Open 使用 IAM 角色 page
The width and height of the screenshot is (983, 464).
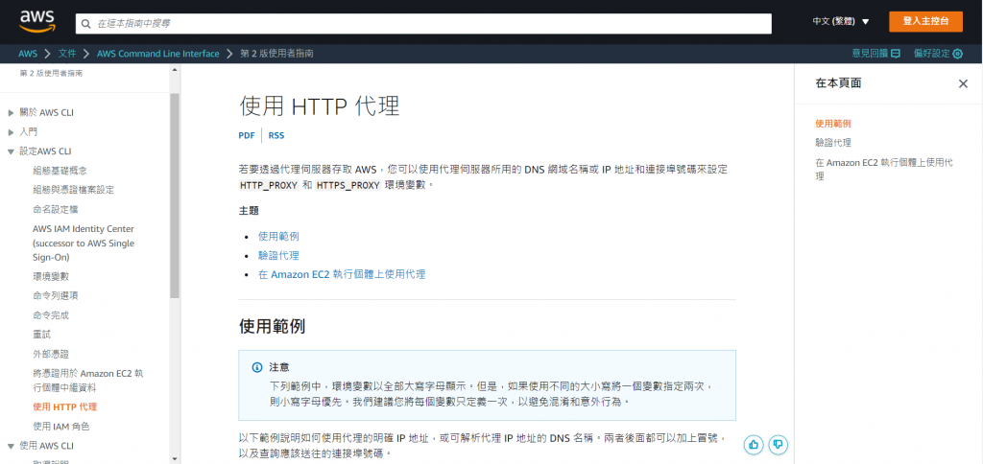(60, 427)
